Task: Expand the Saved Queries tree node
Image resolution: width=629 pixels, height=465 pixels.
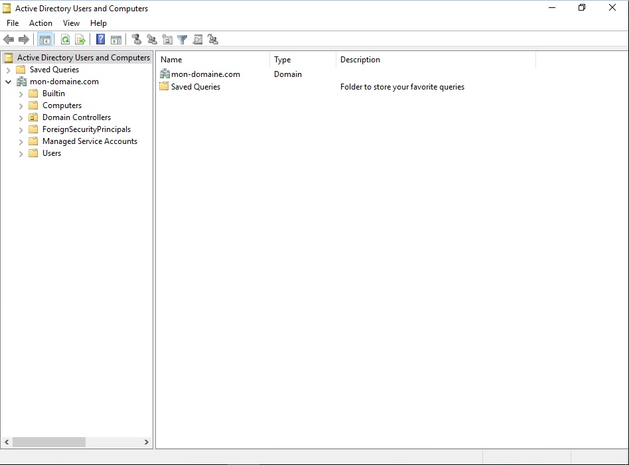Action: click(x=8, y=70)
